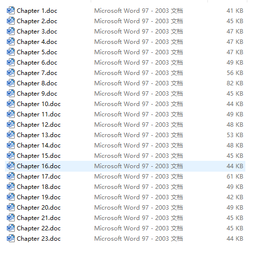
Task: Click the icon beside Chapter 10.doc
Action: [x=11, y=104]
